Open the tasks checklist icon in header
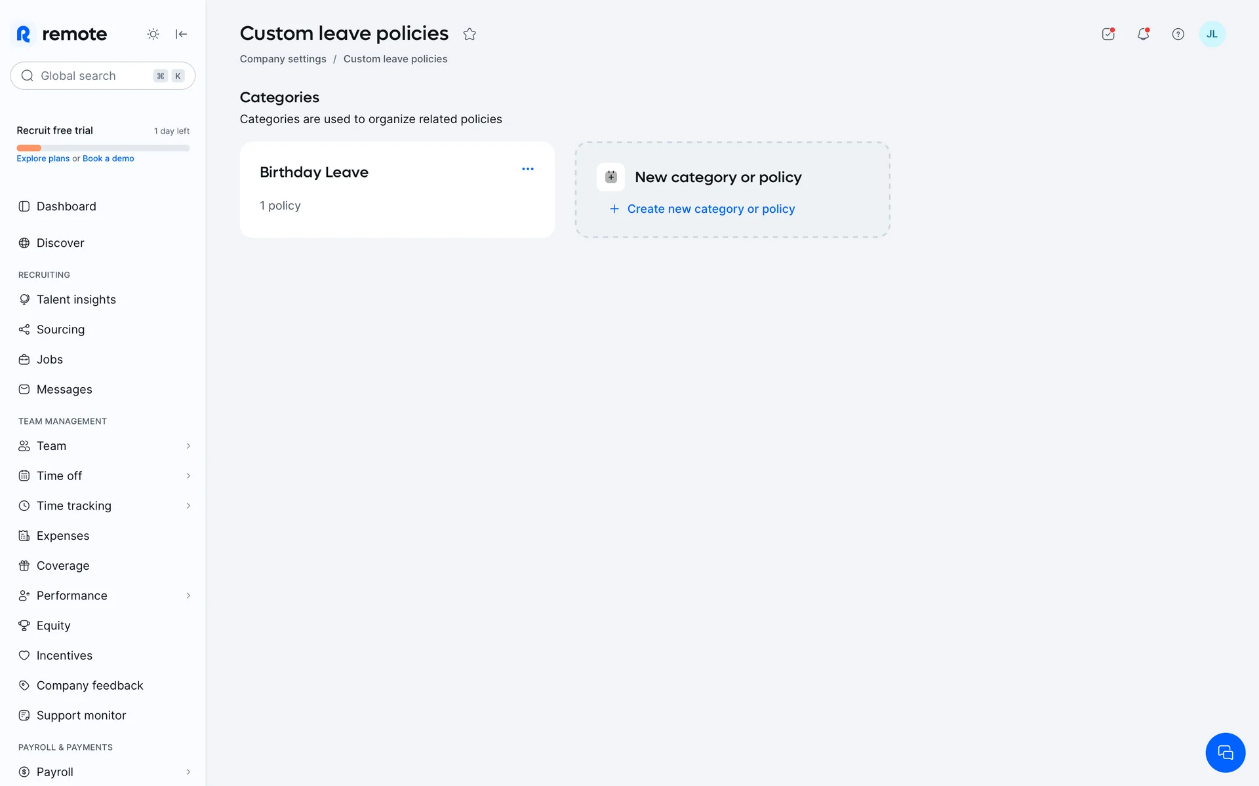The width and height of the screenshot is (1259, 786). pyautogui.click(x=1108, y=34)
